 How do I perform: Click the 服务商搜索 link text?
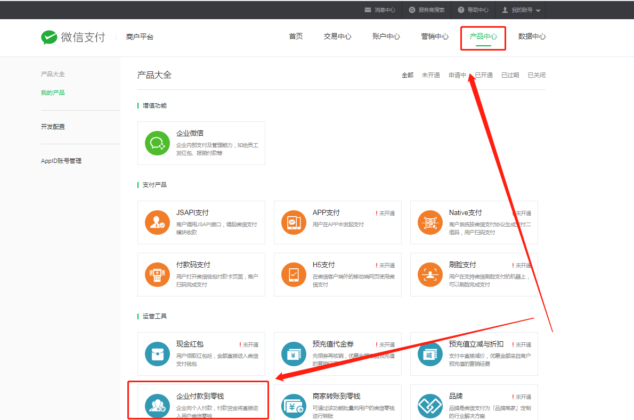coord(432,10)
